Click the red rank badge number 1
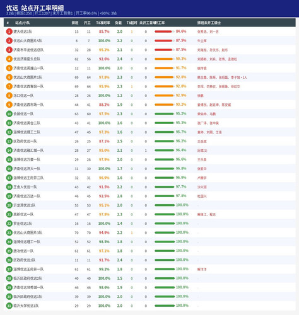Image resolution: width=299 pixels, height=315 pixels. click(x=9, y=31)
